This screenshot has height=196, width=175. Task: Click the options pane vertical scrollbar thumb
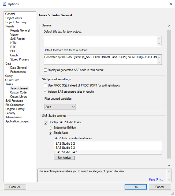[x=169, y=94]
